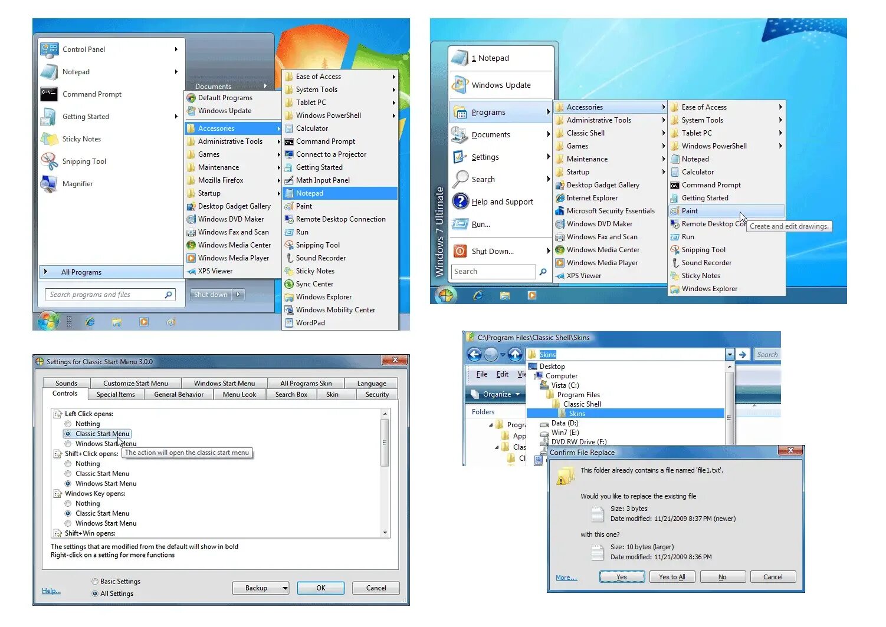Click the Sound Recorder icon in left submenu
The height and width of the screenshot is (627, 886).
289,258
